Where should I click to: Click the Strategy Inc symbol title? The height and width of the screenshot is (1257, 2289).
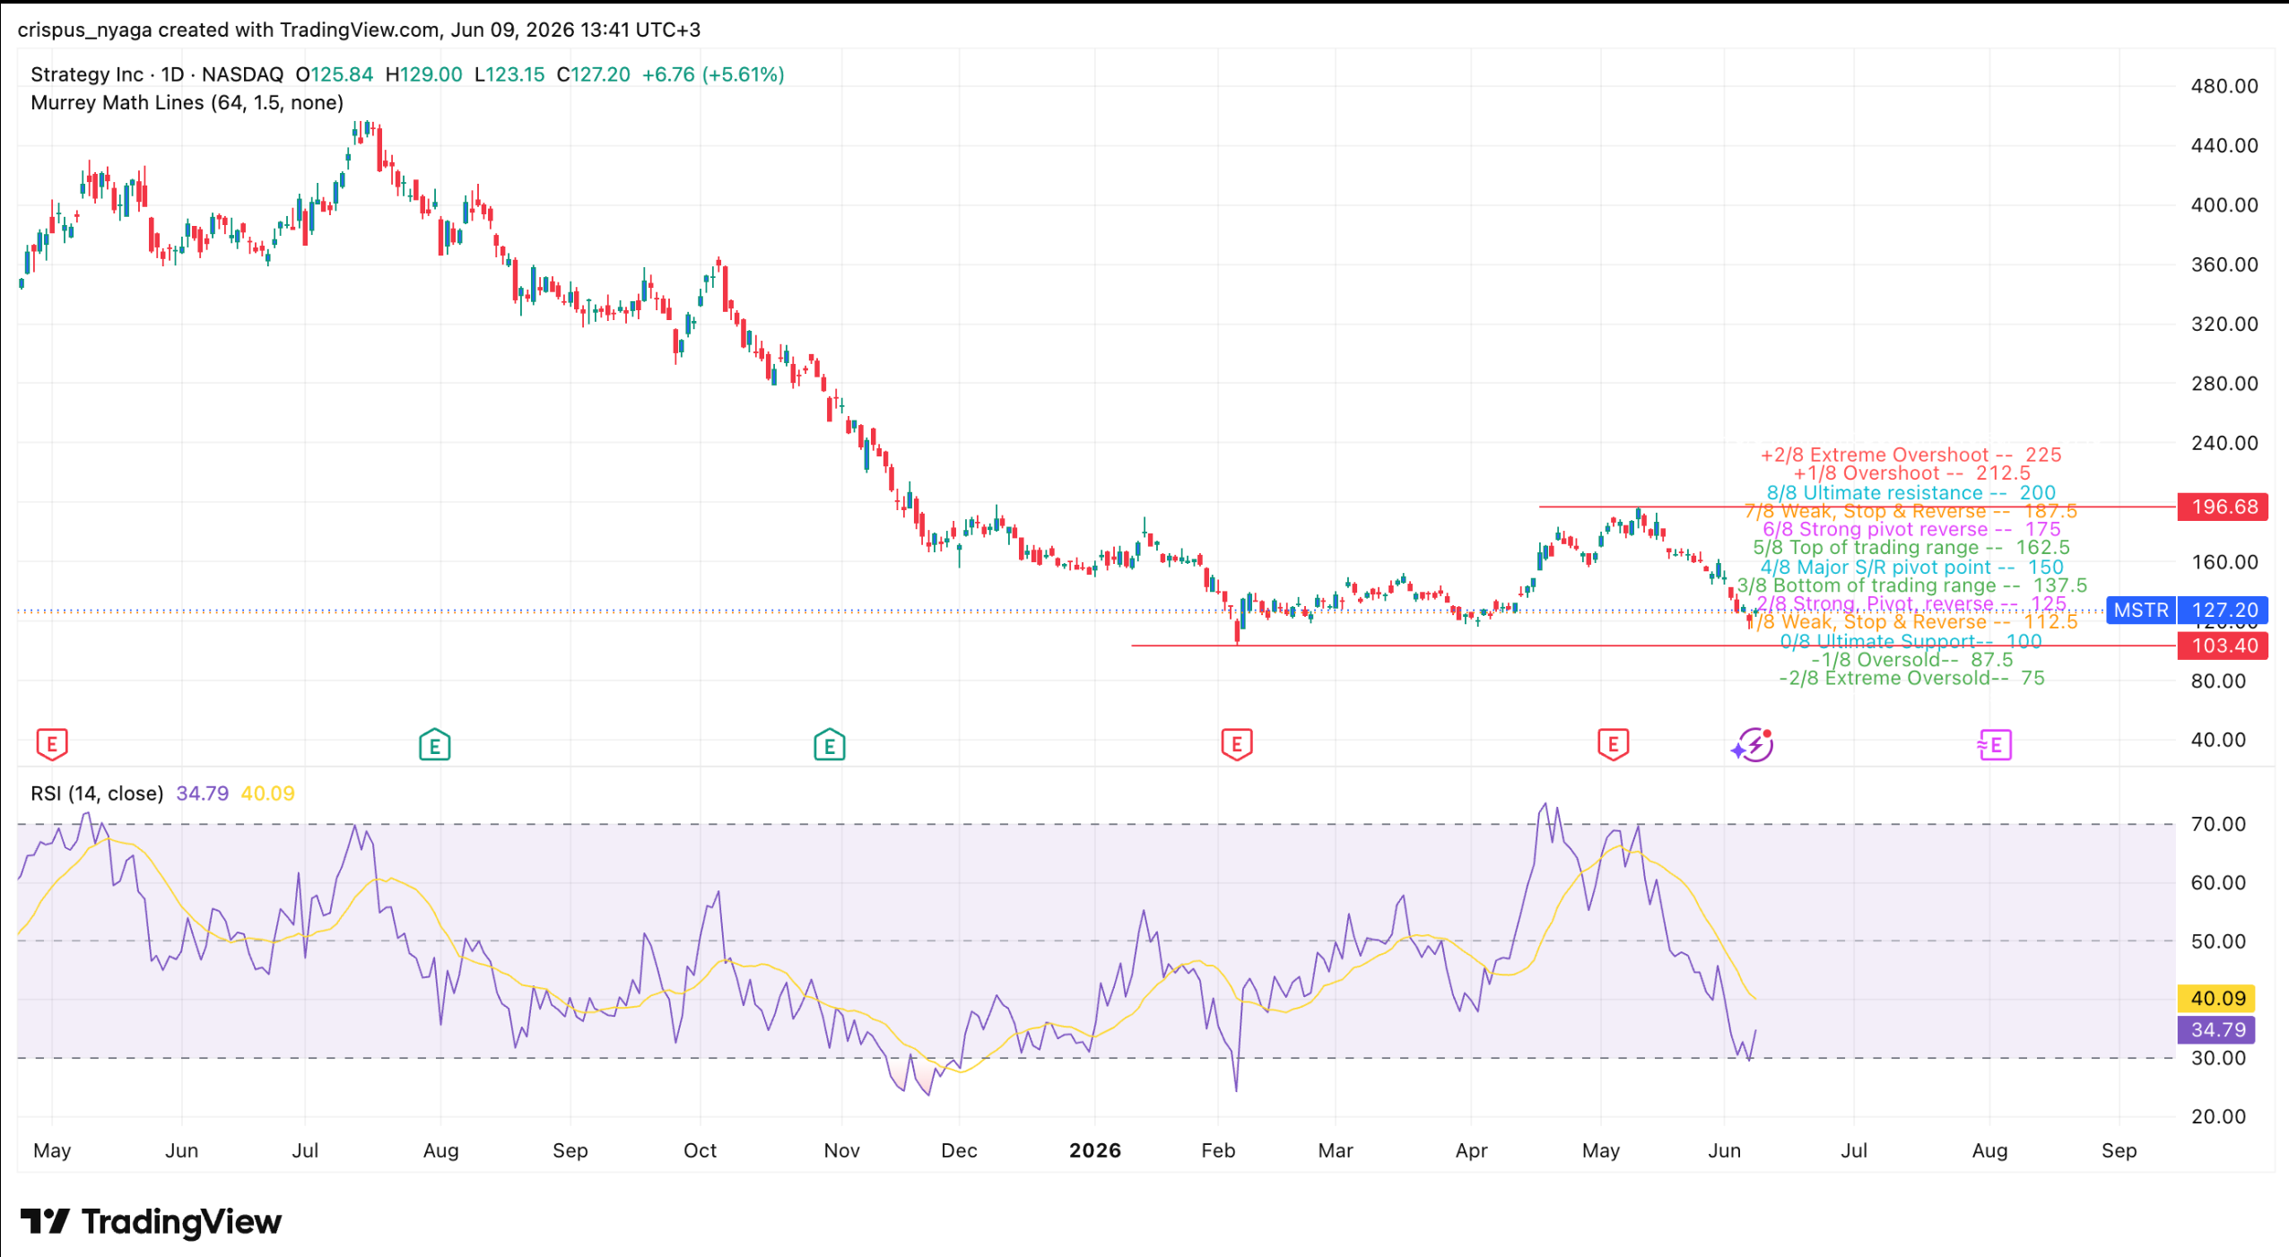[87, 74]
